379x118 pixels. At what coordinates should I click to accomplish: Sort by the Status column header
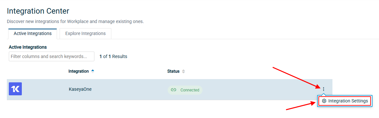point(173,71)
